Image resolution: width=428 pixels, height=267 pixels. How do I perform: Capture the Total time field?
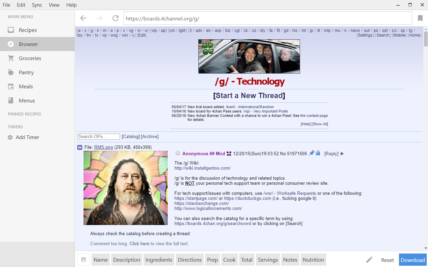tap(247, 260)
